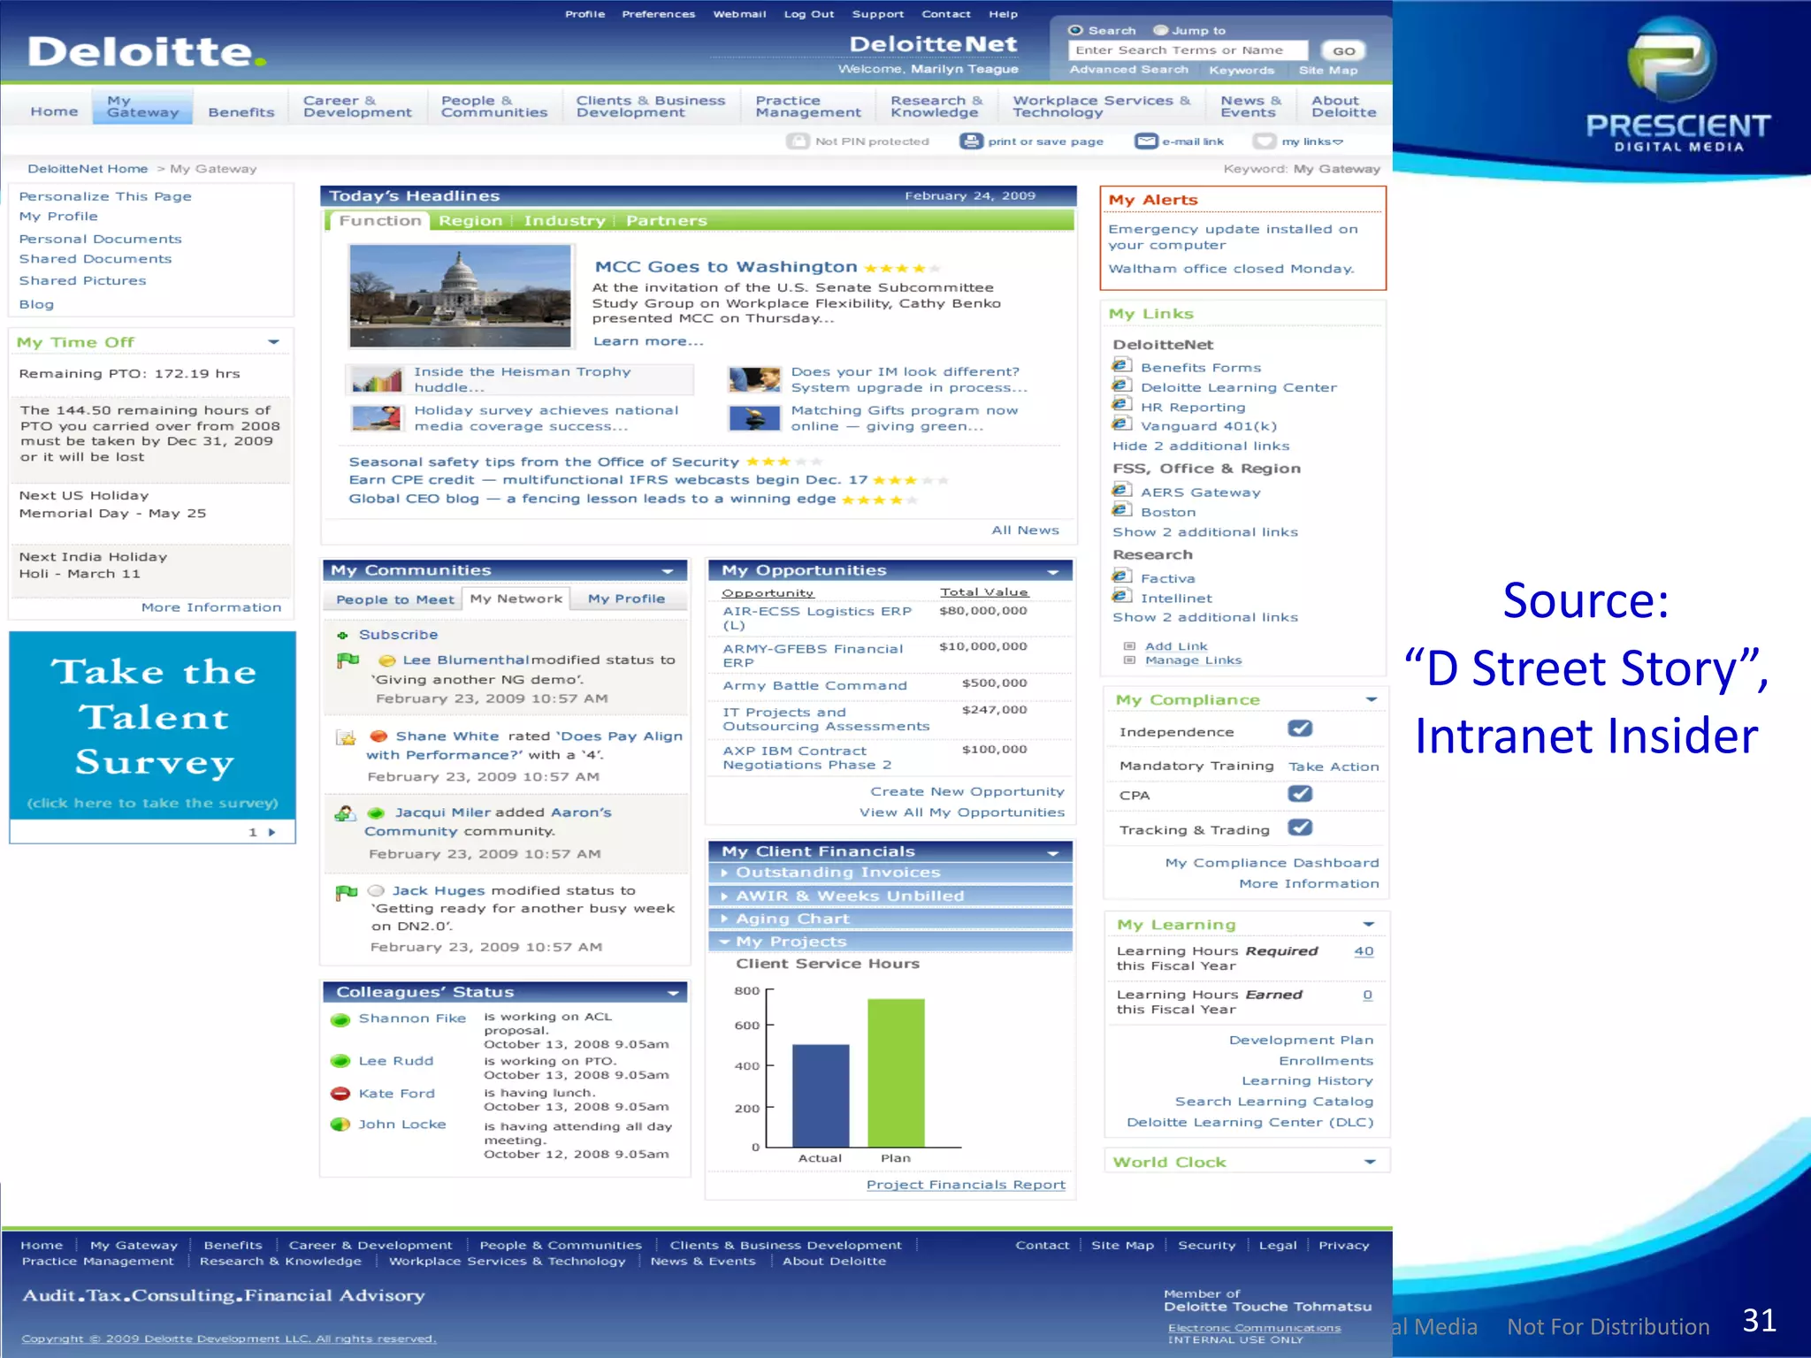
Task: Click Take Action for Mandatory Training
Action: coord(1333,767)
